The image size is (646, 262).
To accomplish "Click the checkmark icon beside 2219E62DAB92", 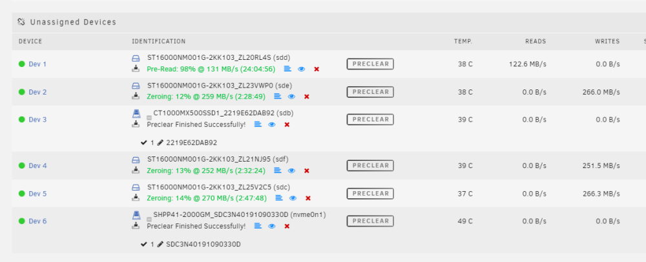I will click(x=144, y=143).
